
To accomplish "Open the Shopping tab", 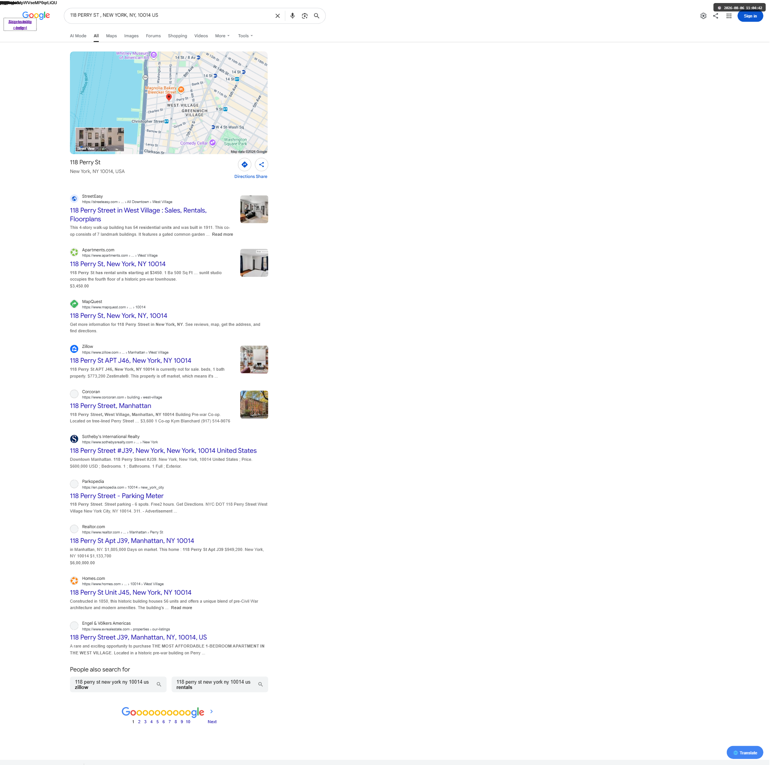I will click(178, 36).
